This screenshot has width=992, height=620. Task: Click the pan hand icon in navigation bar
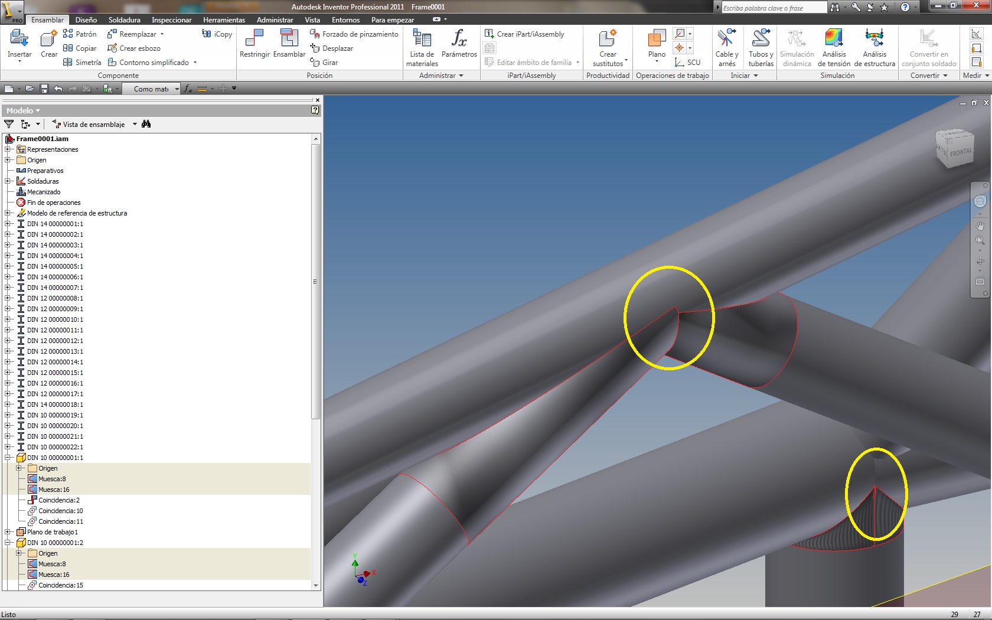coord(980,226)
